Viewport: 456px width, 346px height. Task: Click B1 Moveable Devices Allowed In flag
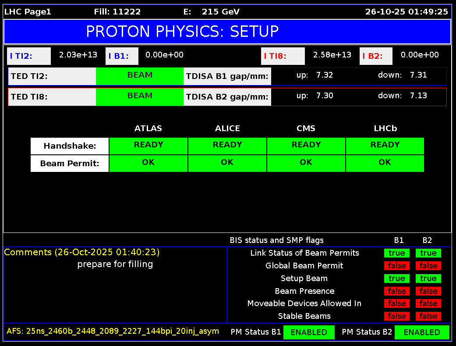point(397,303)
